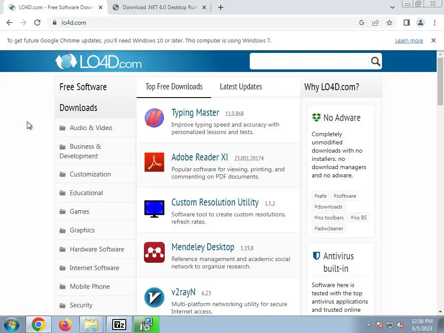
Task: Open Graphics category
Action: tap(96, 230)
